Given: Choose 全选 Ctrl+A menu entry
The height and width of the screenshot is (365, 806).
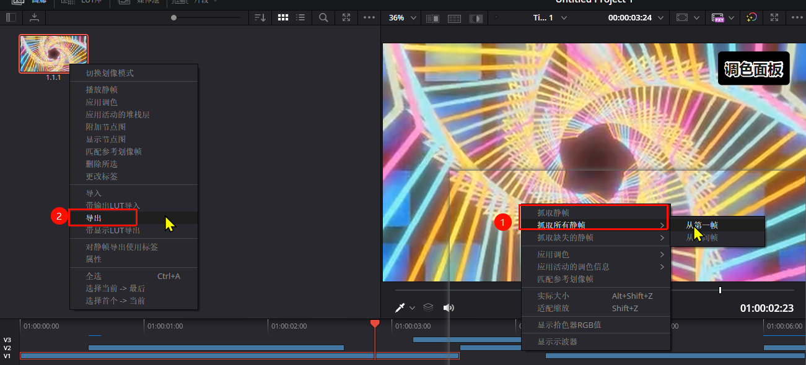Looking at the screenshot, I should pos(133,276).
